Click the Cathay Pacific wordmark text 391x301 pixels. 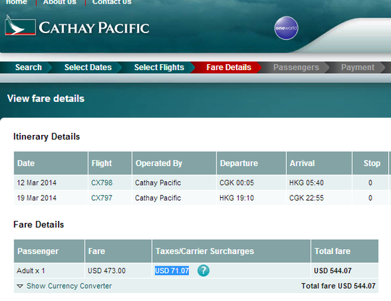pos(94,28)
